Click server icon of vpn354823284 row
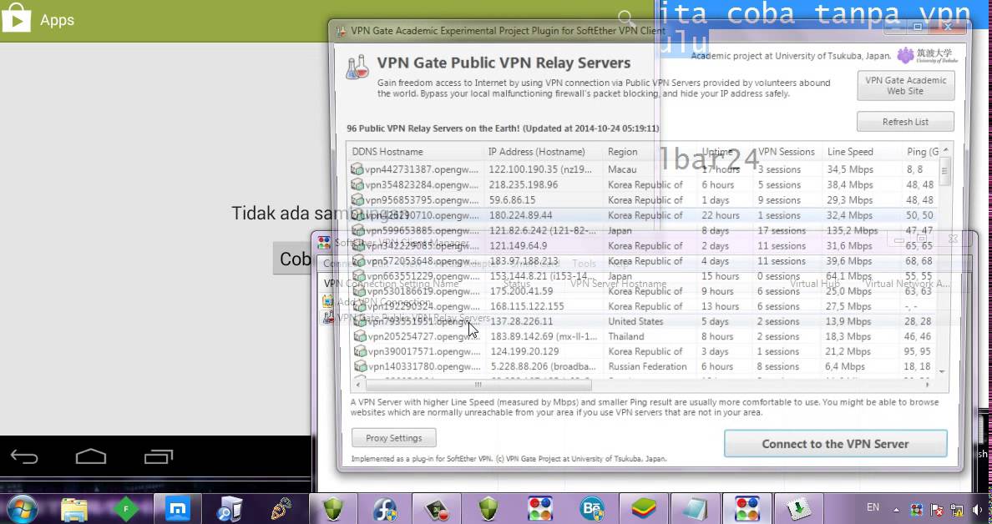Image resolution: width=992 pixels, height=524 pixels. 357,184
